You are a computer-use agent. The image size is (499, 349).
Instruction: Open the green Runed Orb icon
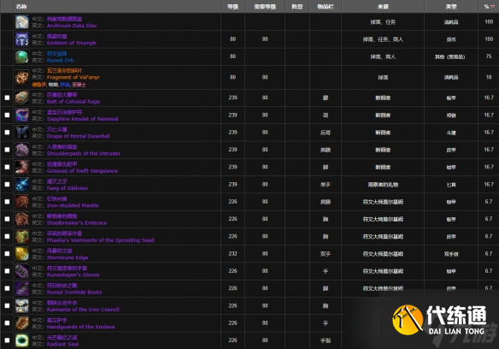click(x=22, y=56)
